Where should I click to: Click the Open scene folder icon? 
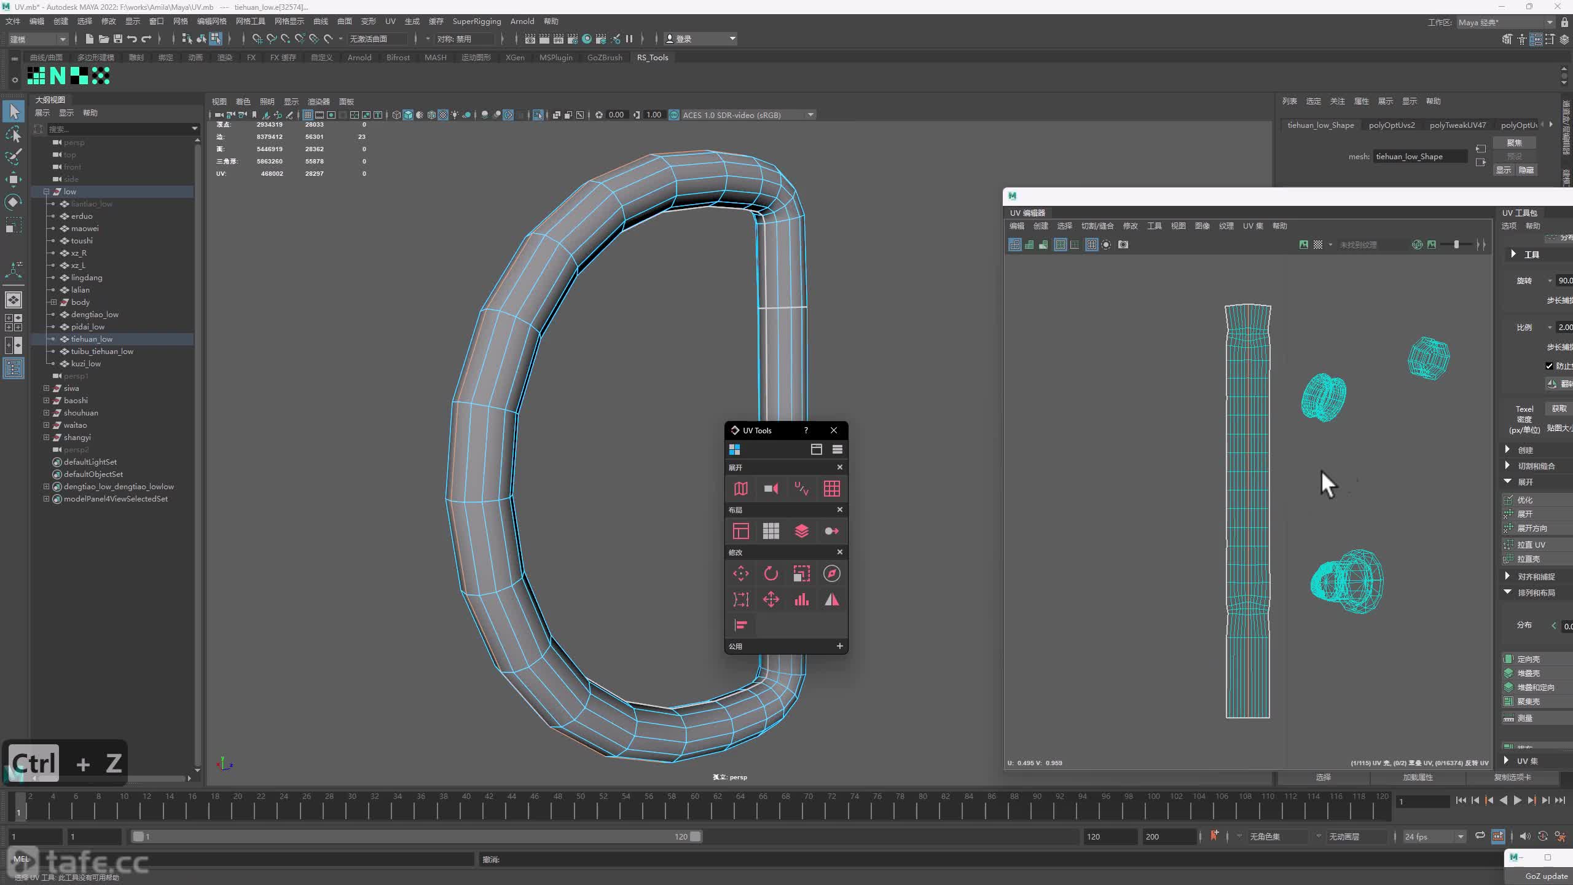point(104,39)
